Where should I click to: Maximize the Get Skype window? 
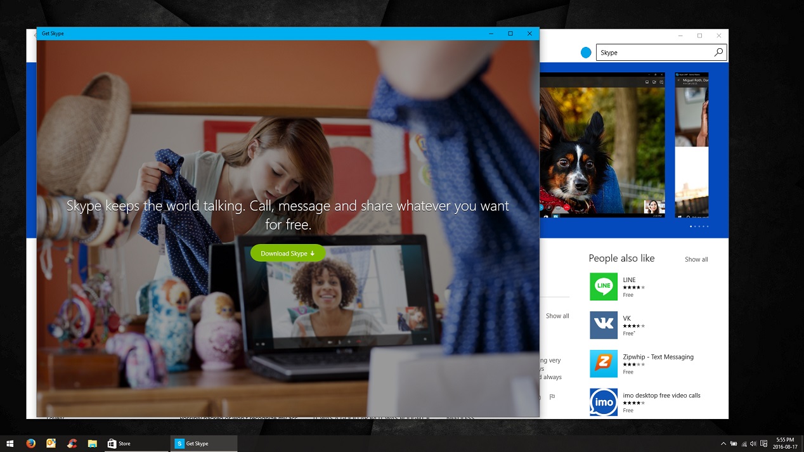point(510,34)
